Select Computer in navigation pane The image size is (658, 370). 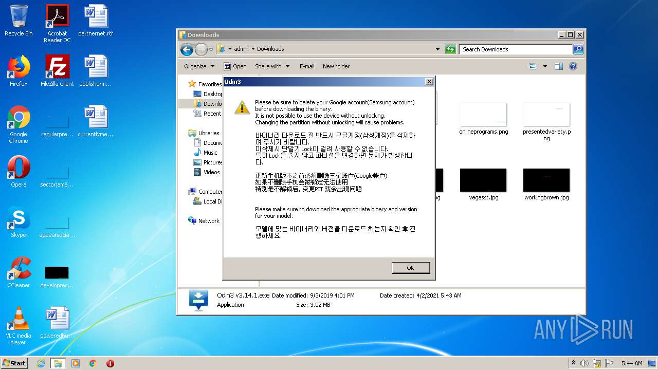coord(205,192)
